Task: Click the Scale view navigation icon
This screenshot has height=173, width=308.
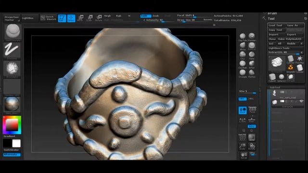Action: point(243,147)
